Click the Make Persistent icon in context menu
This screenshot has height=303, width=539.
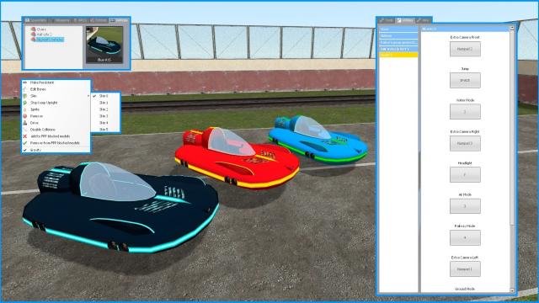(24, 82)
